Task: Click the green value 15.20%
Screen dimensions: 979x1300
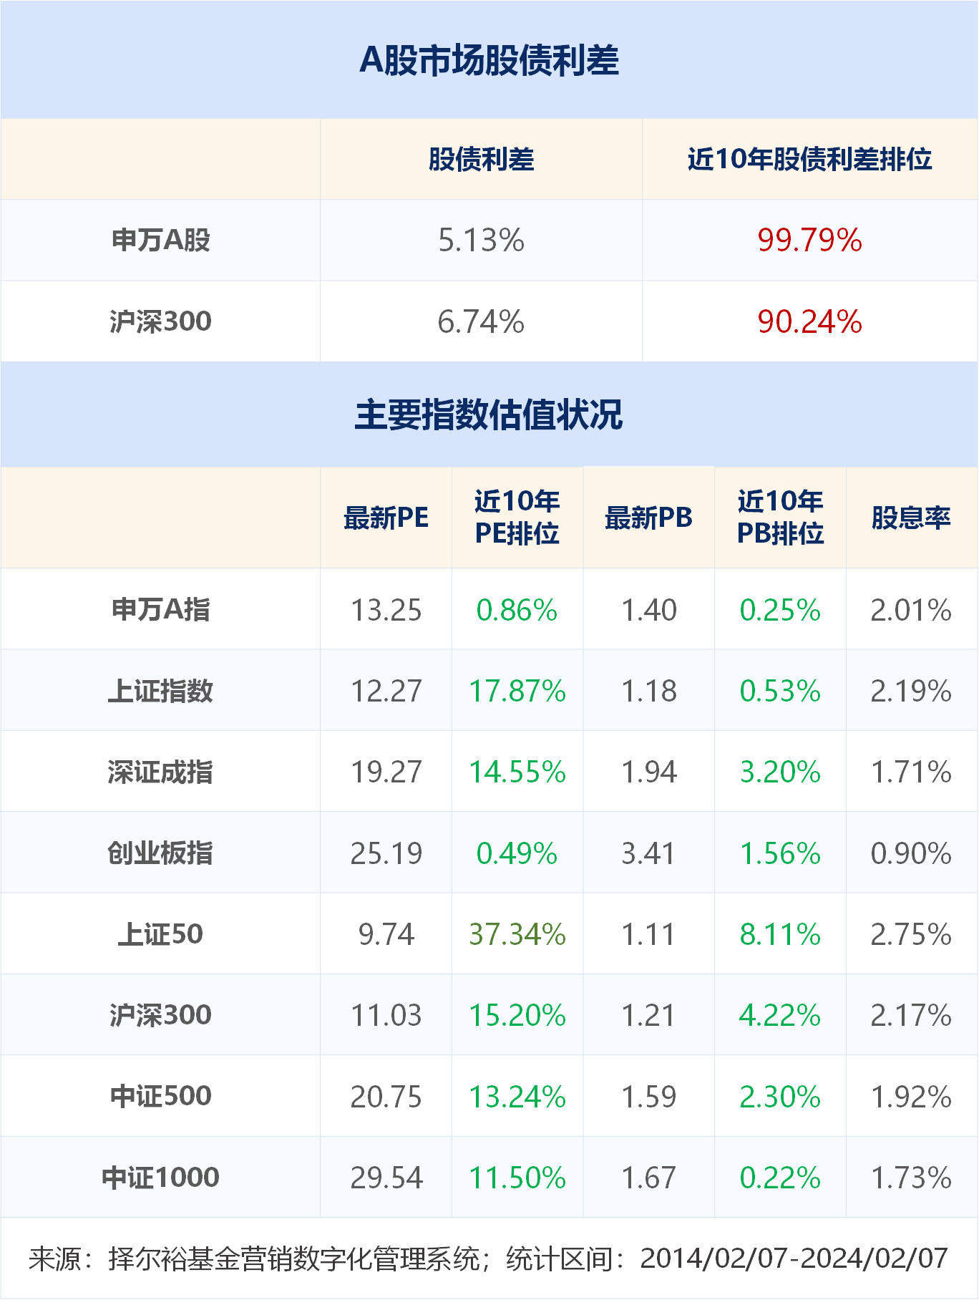Action: tap(517, 1015)
